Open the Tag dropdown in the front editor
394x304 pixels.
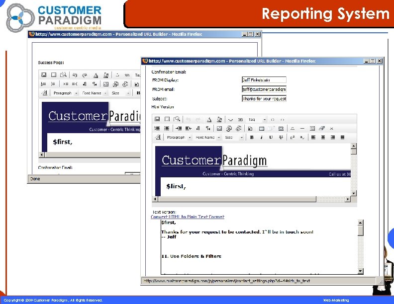(x=256, y=119)
